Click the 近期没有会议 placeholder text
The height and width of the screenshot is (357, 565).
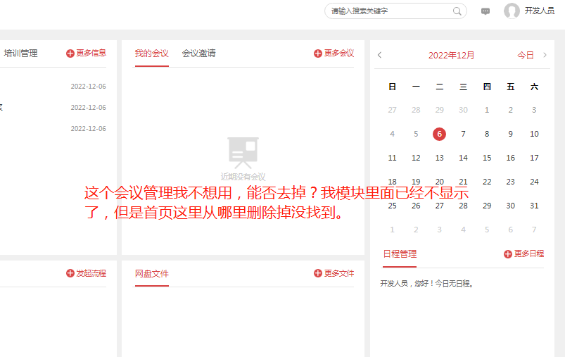click(x=243, y=177)
